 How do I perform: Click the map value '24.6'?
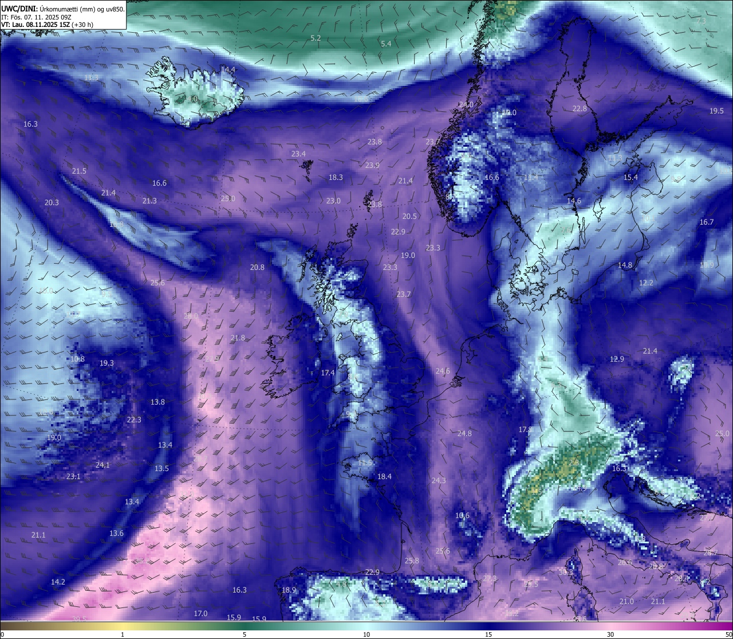coord(443,371)
